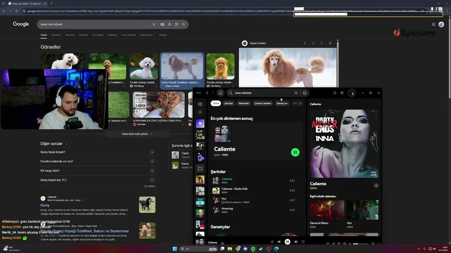Expand Daha fazla resim göster
This screenshot has height=253, width=451.
point(137,134)
